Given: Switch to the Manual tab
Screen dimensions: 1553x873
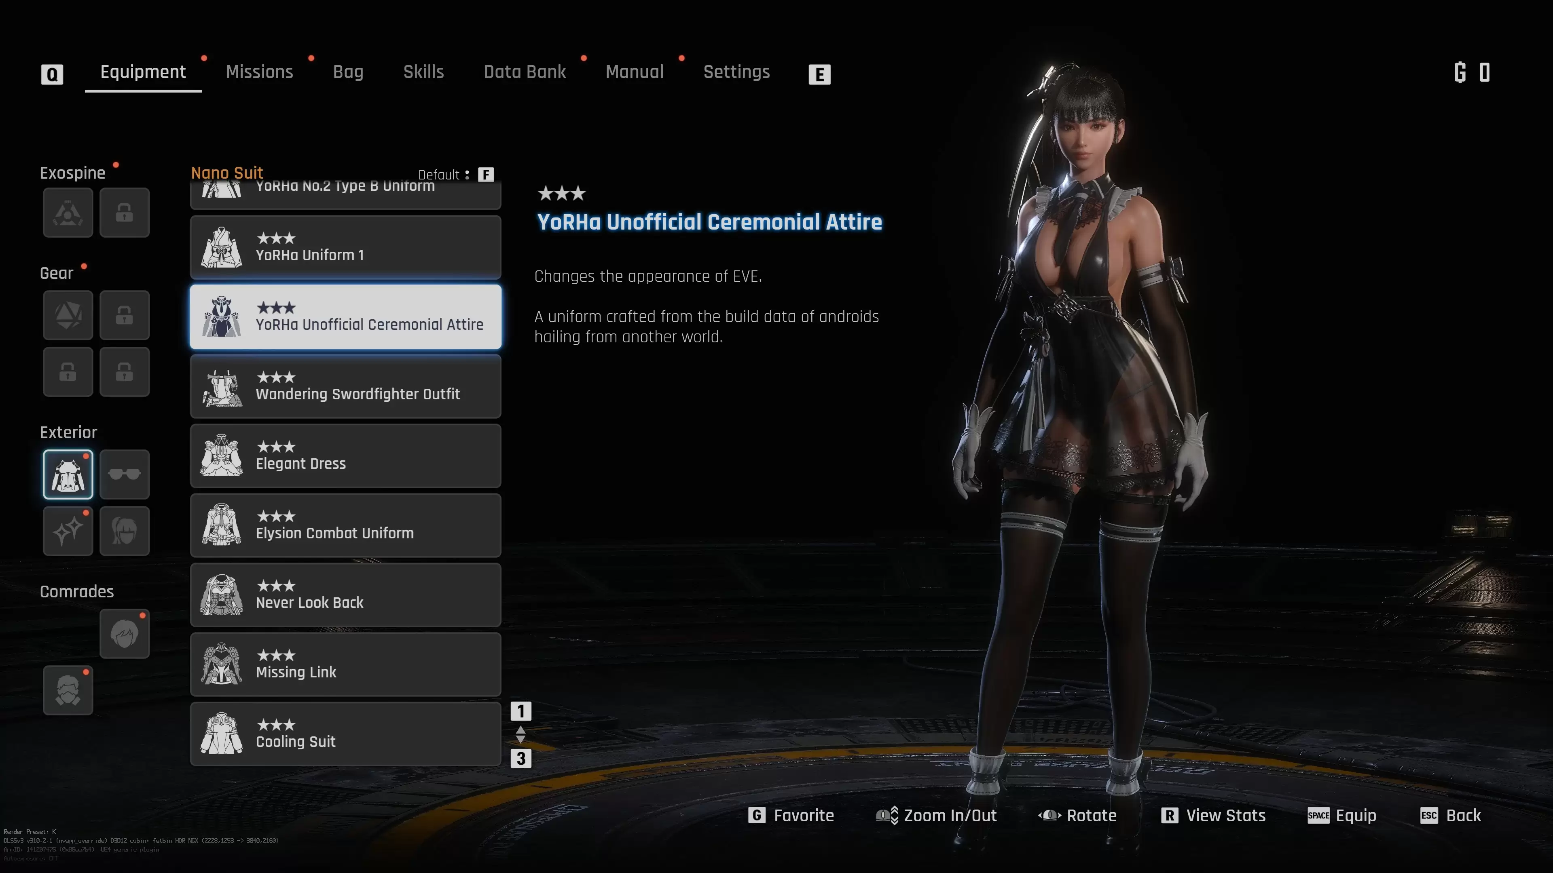Looking at the screenshot, I should point(634,72).
